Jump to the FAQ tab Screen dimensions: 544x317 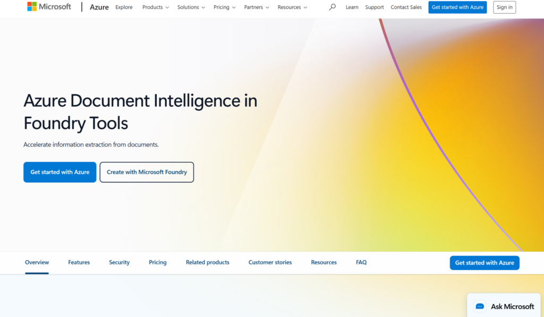click(361, 262)
